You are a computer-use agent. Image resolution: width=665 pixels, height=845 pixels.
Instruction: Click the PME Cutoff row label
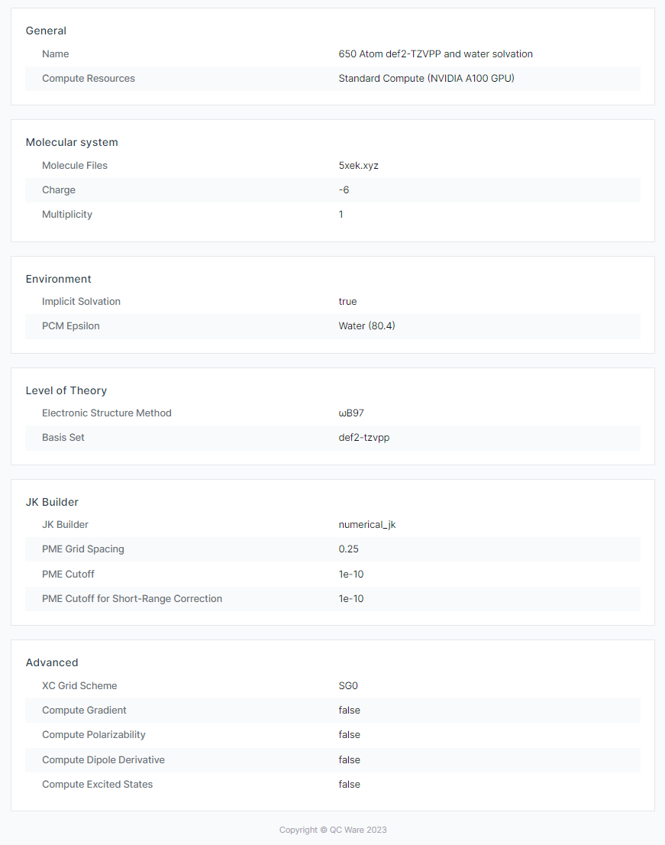point(68,574)
